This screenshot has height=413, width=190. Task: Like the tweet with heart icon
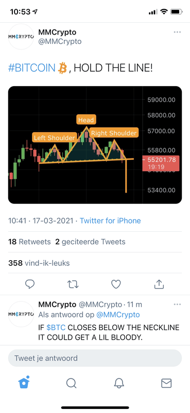click(x=116, y=284)
